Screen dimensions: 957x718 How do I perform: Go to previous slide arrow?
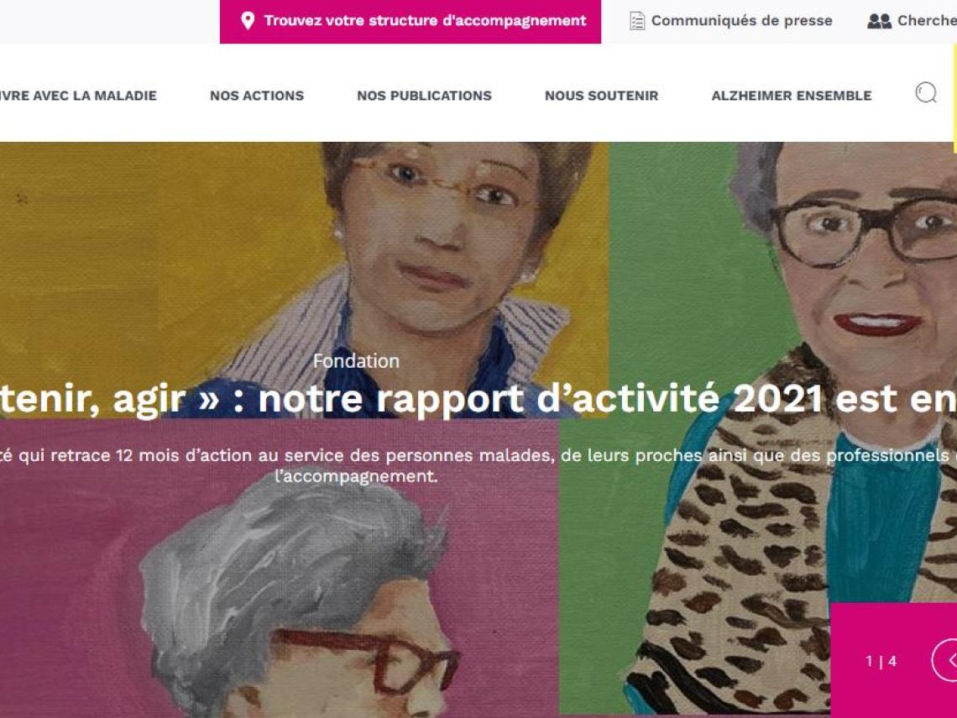[x=948, y=660]
